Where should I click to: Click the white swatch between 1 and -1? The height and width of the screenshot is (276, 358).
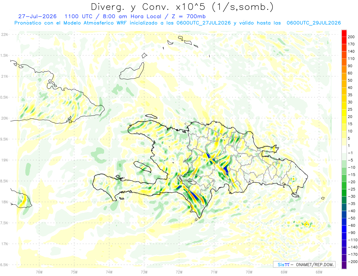(344, 149)
